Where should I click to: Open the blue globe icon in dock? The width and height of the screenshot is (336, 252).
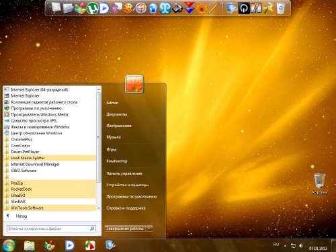pyautogui.click(x=153, y=9)
